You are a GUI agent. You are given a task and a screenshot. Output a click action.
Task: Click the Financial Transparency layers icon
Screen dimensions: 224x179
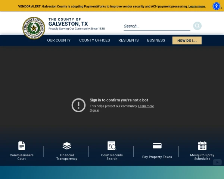point(67,146)
